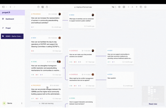Screen dimensions: 166x110
Task: Select Propel in the sidebar navigation
Action: click(8, 28)
